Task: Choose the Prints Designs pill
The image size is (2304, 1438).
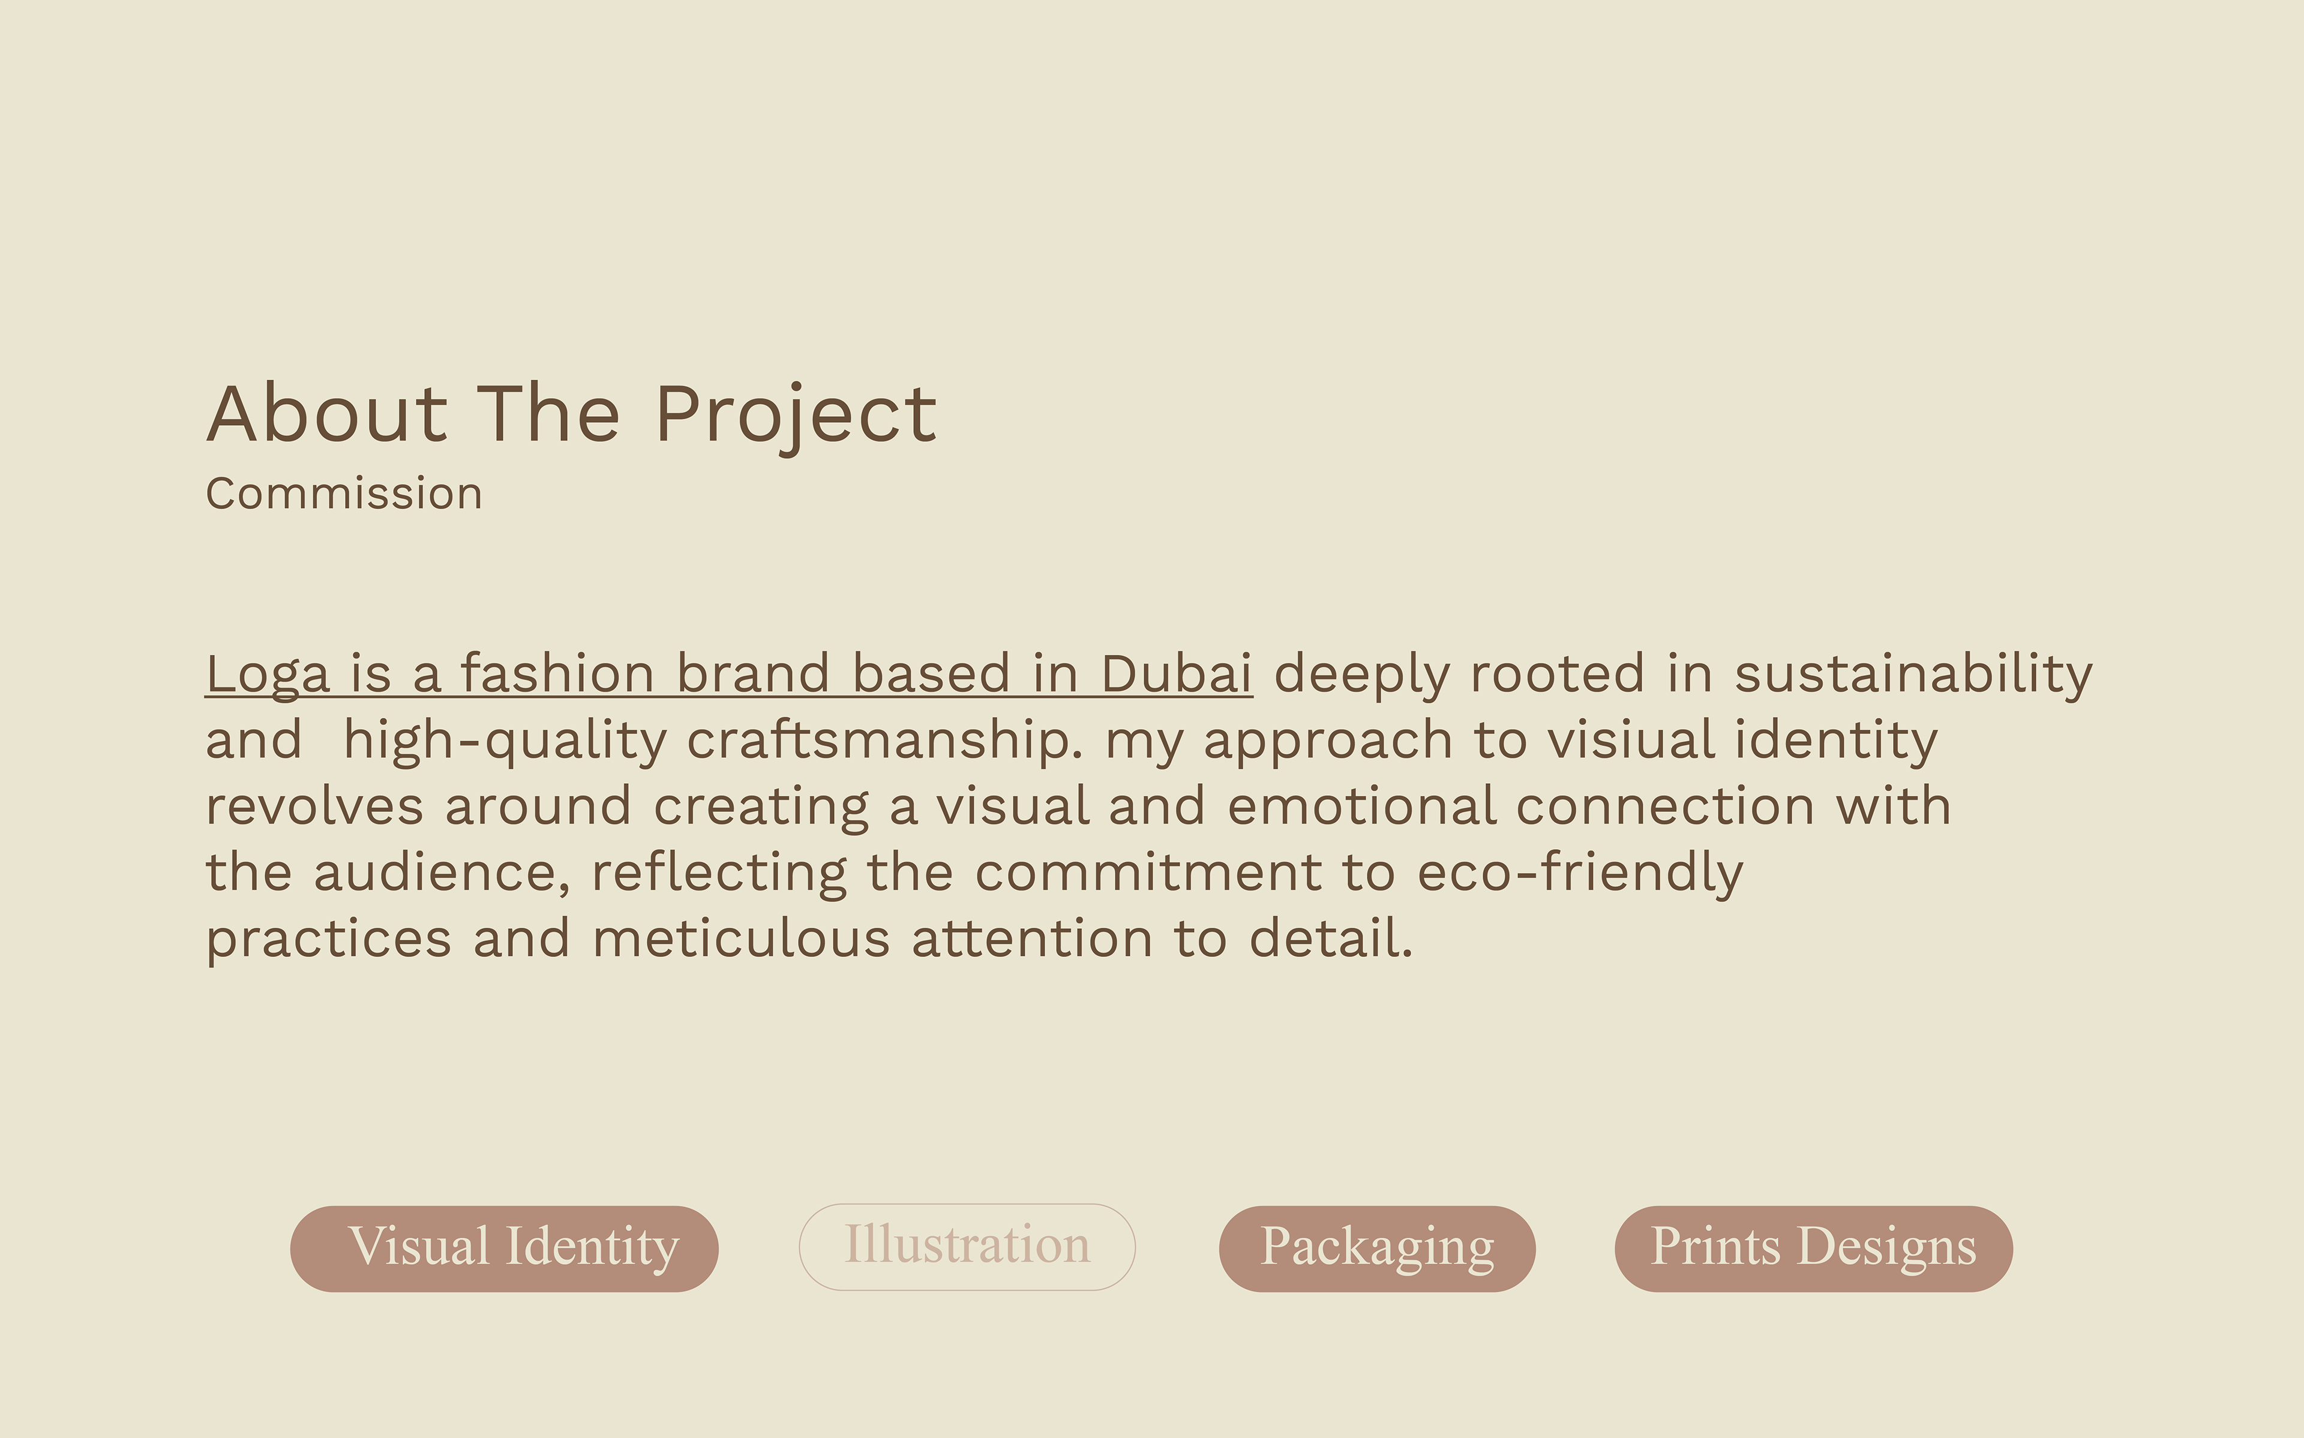Action: pyautogui.click(x=1813, y=1248)
